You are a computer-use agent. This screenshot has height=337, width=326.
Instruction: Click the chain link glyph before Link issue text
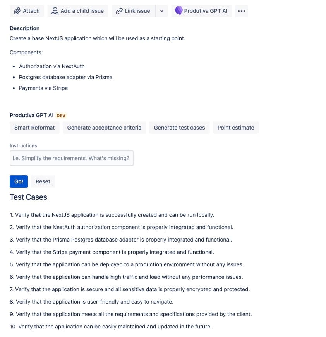coord(119,11)
